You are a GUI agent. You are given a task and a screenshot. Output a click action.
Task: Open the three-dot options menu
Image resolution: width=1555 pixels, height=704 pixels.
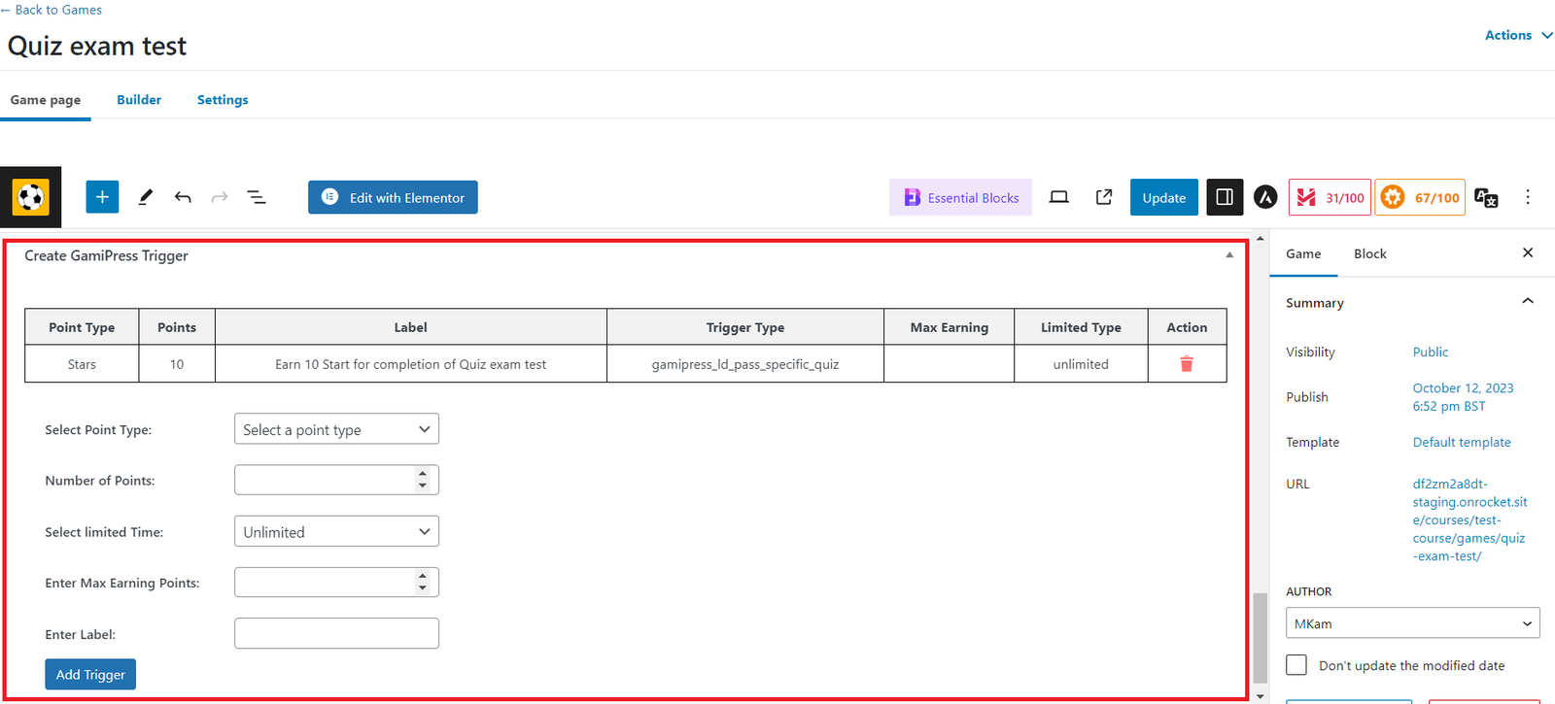[x=1527, y=197]
